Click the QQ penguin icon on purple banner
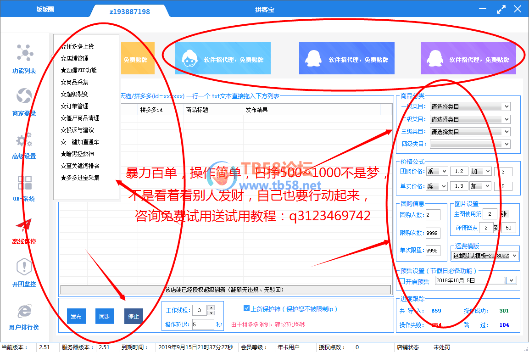The image size is (529, 352). click(434, 58)
